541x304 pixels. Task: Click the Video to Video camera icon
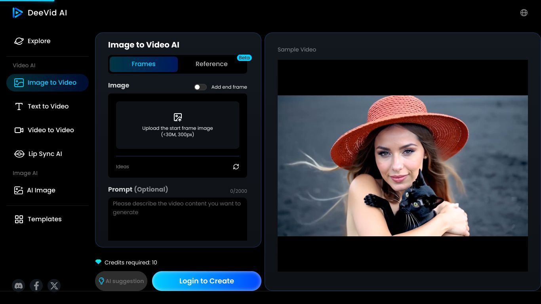19,130
